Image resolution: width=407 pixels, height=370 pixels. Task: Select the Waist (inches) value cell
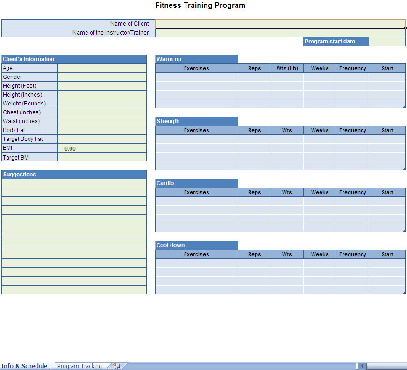[102, 121]
